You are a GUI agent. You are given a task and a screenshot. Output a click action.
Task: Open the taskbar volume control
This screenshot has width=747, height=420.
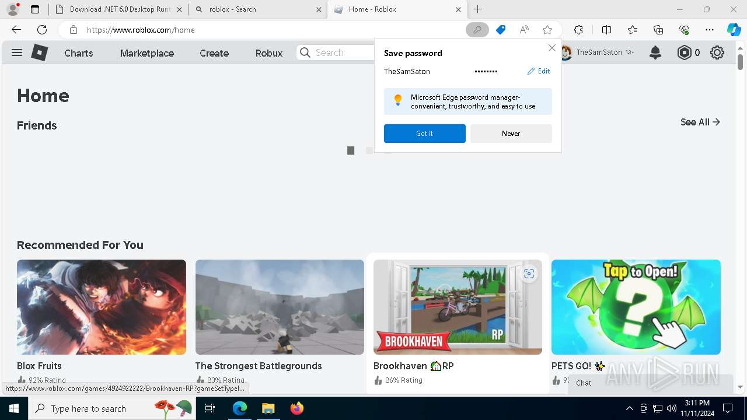tap(671, 408)
